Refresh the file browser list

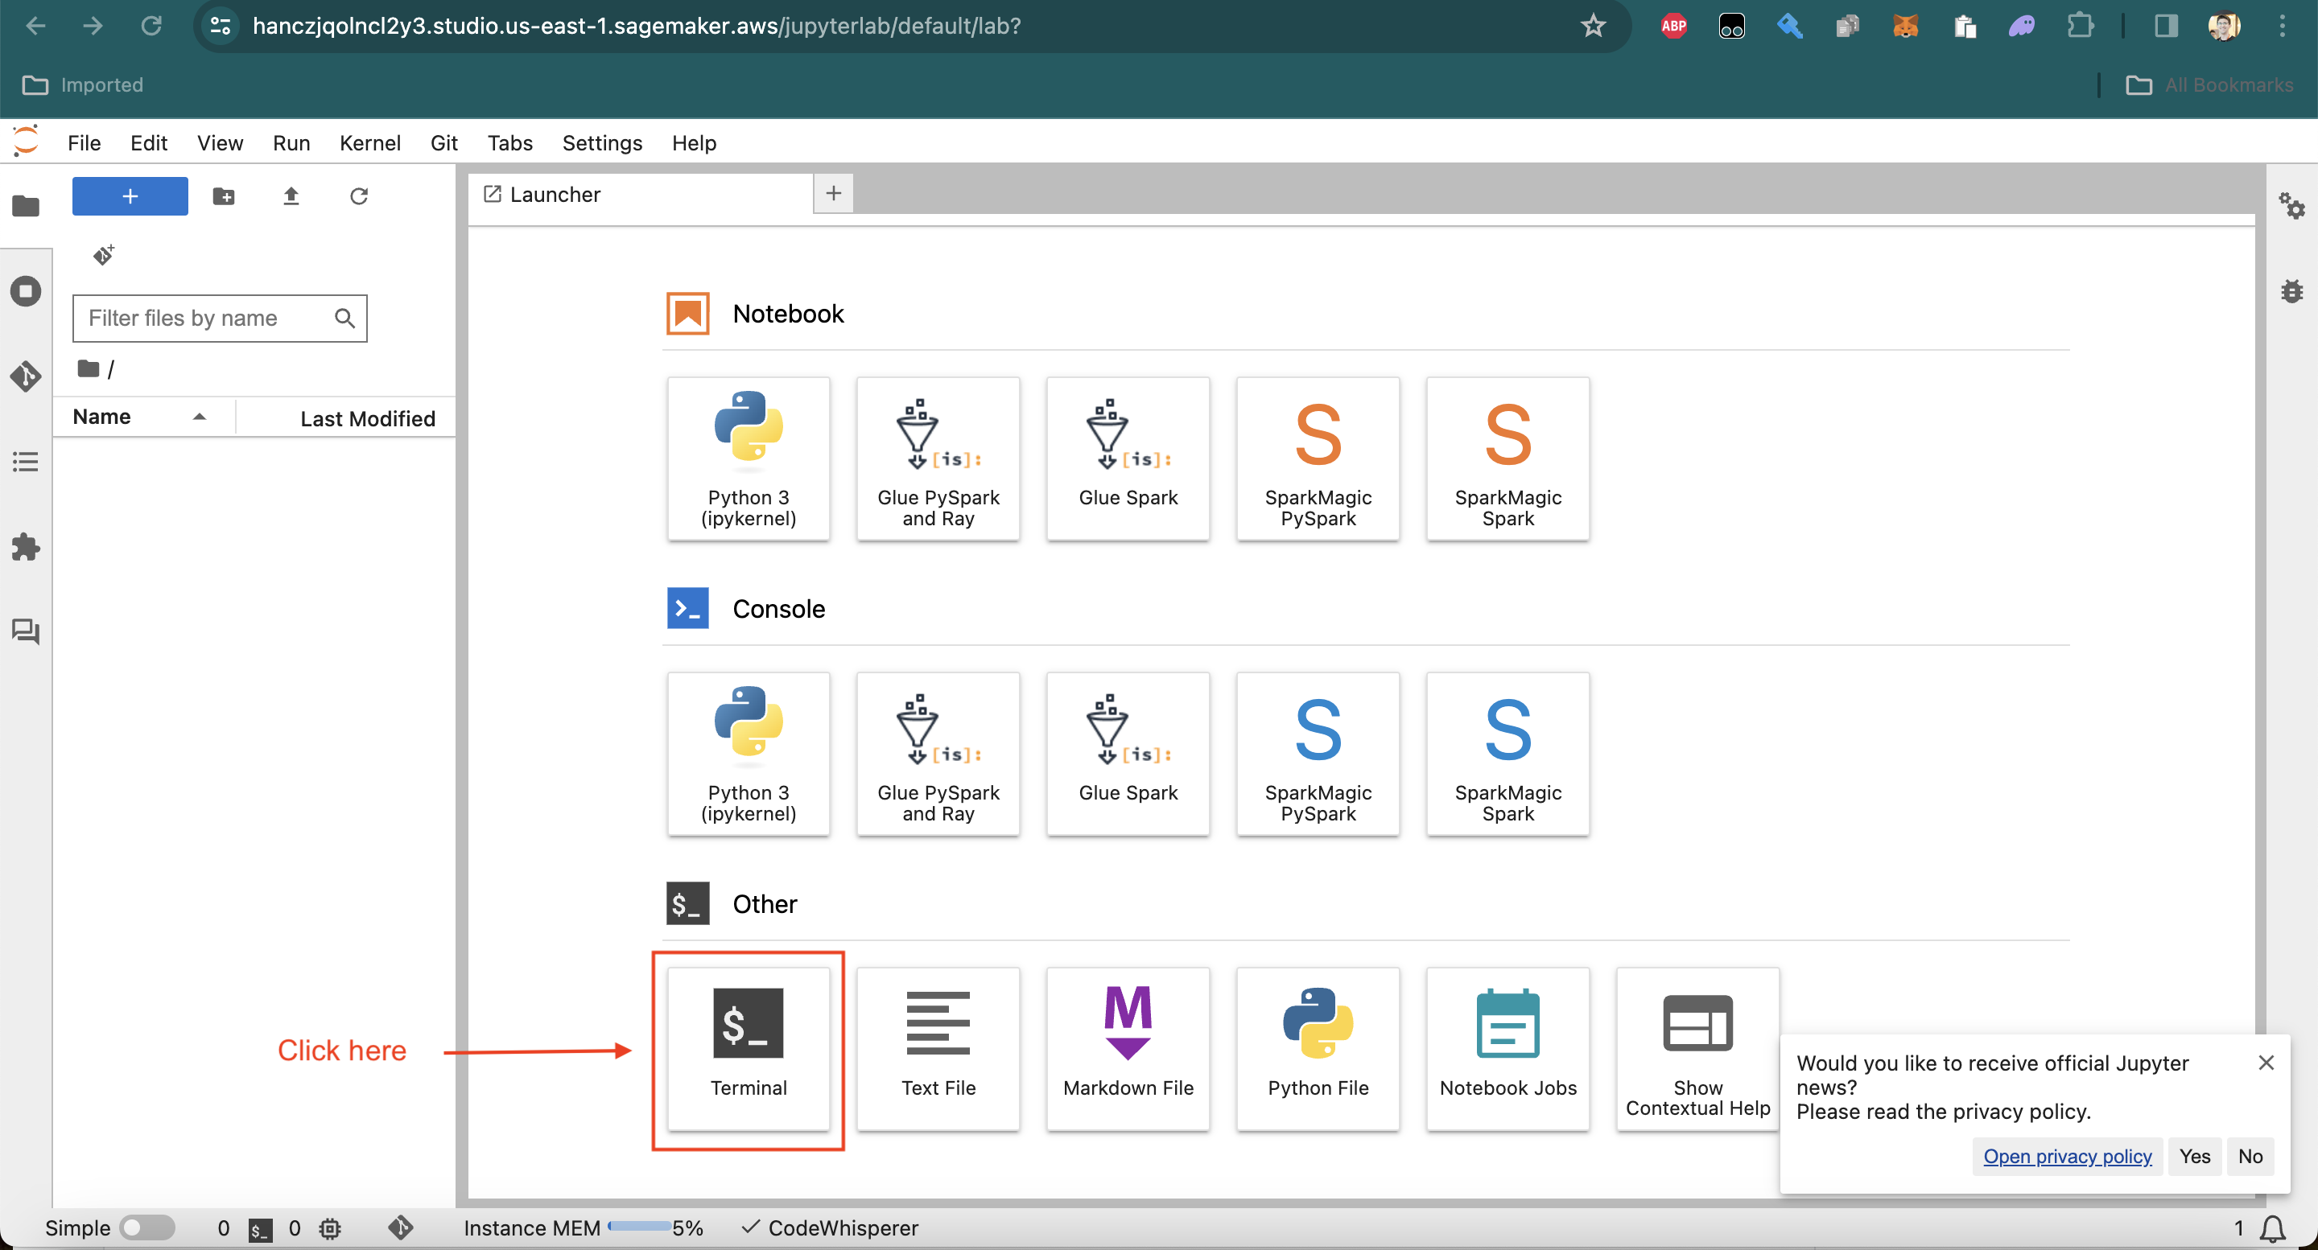(x=358, y=196)
